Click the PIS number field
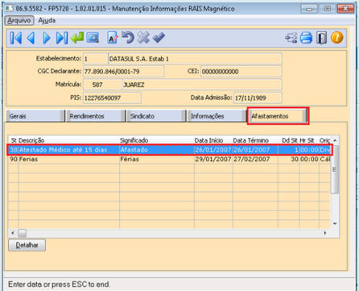Screen dimensions: 359x291 pos(112,98)
